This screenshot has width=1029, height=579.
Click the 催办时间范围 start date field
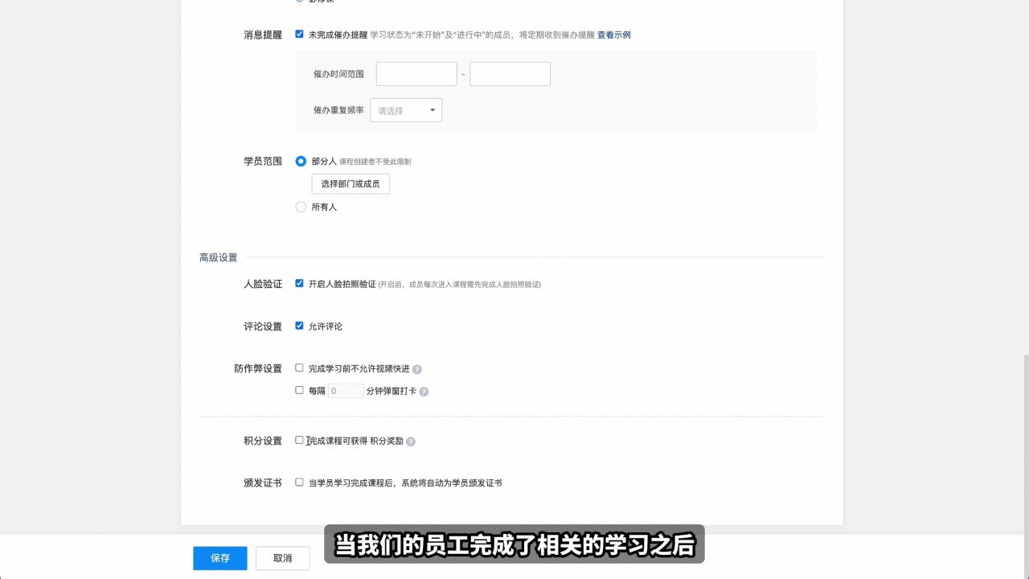416,74
